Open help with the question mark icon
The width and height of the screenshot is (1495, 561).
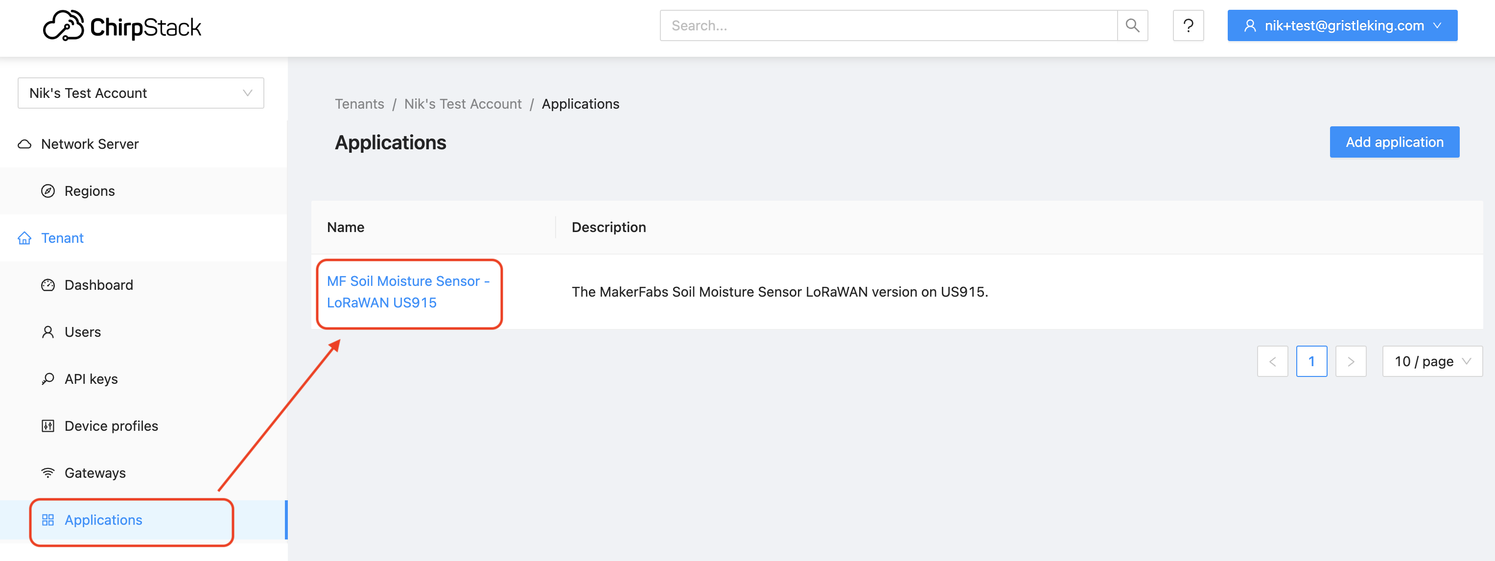tap(1188, 25)
